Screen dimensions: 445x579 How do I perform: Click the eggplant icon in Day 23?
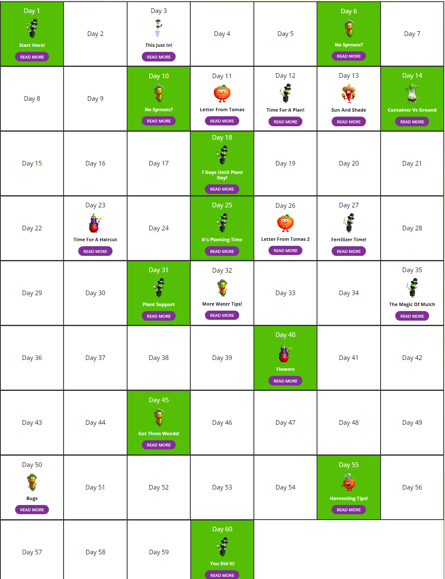tap(95, 223)
